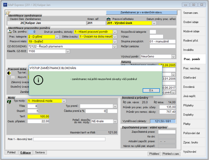This screenshot has width=209, height=160.
Task: Click the moon icon in Pracovní doba
Action: [x=9, y=73]
